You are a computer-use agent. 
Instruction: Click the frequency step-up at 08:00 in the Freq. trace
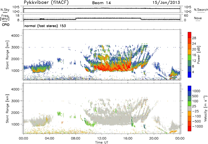point(76,19)
